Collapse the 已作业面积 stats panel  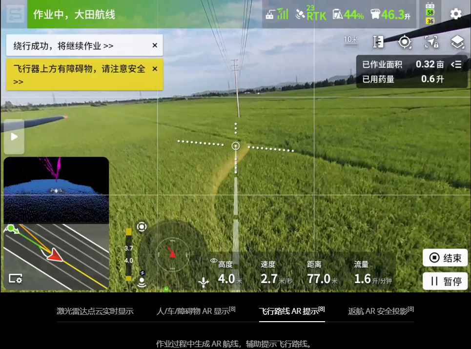(456, 64)
